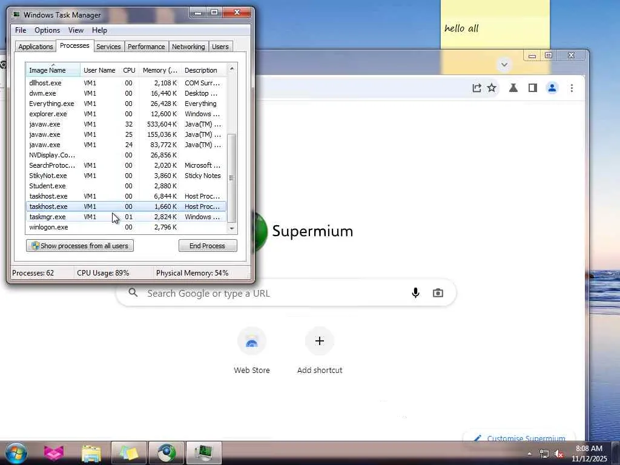This screenshot has width=620, height=465.
Task: Open the experiments flask icon in Supermium
Action: 513,88
